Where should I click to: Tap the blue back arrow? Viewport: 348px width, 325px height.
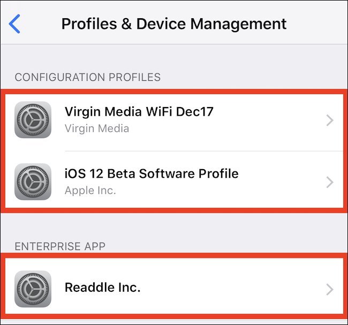click(x=15, y=24)
